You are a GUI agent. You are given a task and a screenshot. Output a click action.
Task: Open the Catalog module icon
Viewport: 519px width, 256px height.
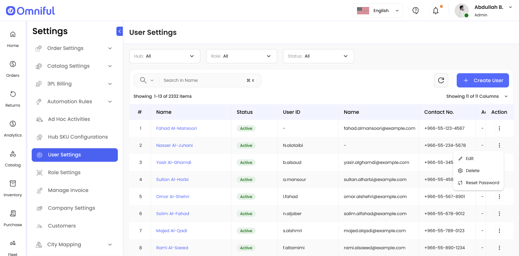pos(13,158)
